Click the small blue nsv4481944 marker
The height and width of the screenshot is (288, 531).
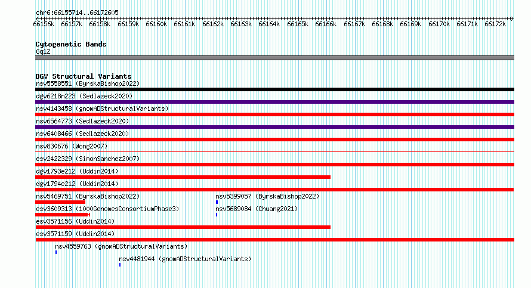tap(120, 265)
